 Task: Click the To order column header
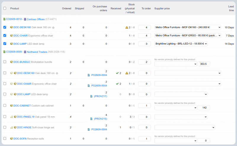point(146,9)
